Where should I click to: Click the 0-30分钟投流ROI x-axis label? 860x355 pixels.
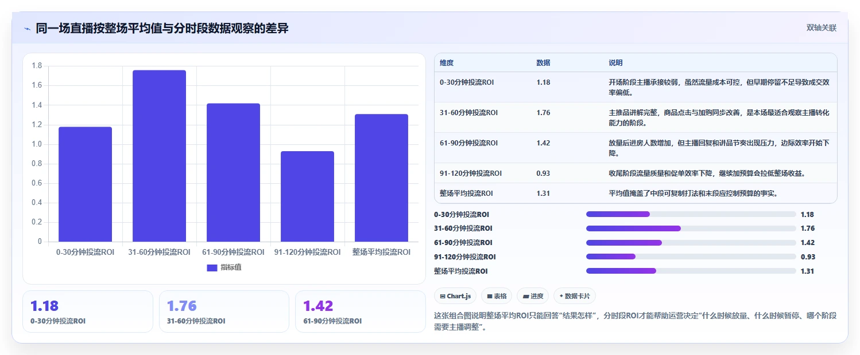(x=85, y=252)
